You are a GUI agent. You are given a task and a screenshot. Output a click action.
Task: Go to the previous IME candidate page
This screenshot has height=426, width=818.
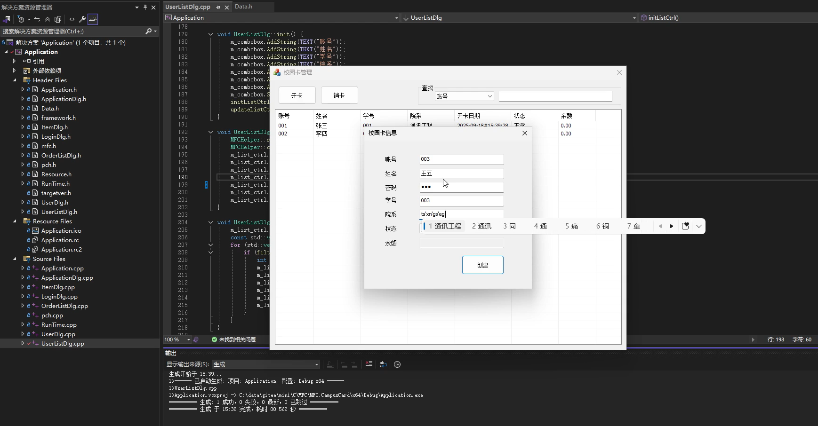(660, 226)
